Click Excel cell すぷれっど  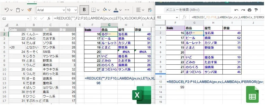coord(34,101)
